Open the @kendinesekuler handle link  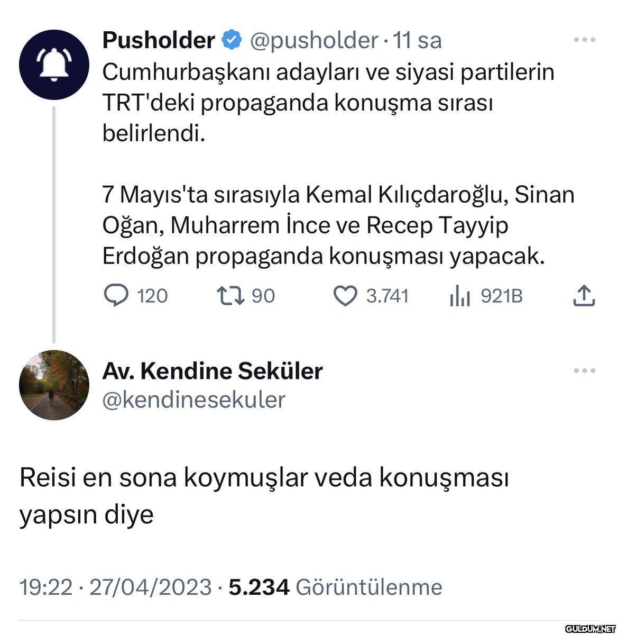click(x=193, y=400)
